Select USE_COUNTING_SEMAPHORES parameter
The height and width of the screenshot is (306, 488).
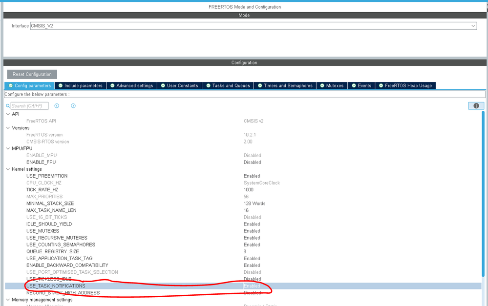tap(61, 245)
